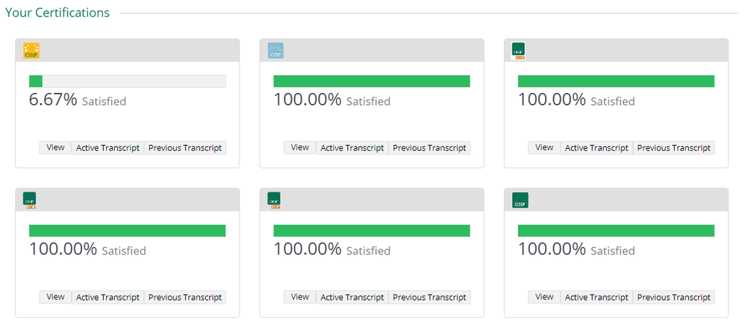Open Active Transcript in the bottom-middle card
The image size is (745, 323).
pos(352,298)
